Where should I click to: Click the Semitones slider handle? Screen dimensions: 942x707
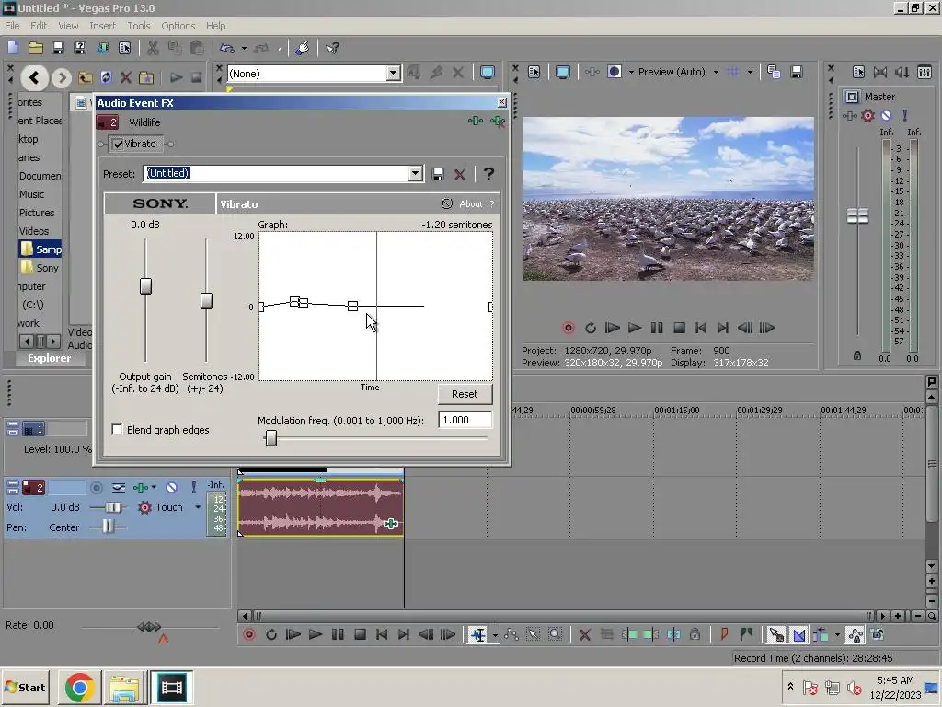coord(206,301)
